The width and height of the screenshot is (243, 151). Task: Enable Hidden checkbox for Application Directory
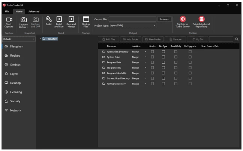(152, 51)
